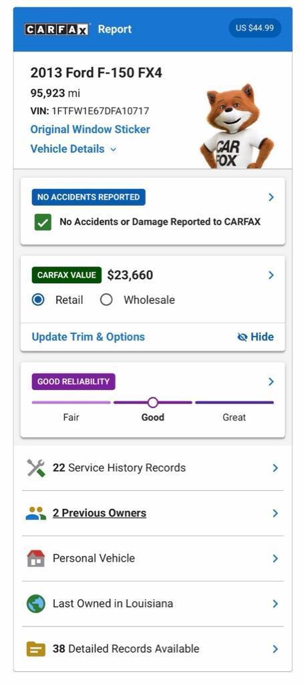
Task: Open 38 Detailed Records Available row
Action: click(x=153, y=649)
